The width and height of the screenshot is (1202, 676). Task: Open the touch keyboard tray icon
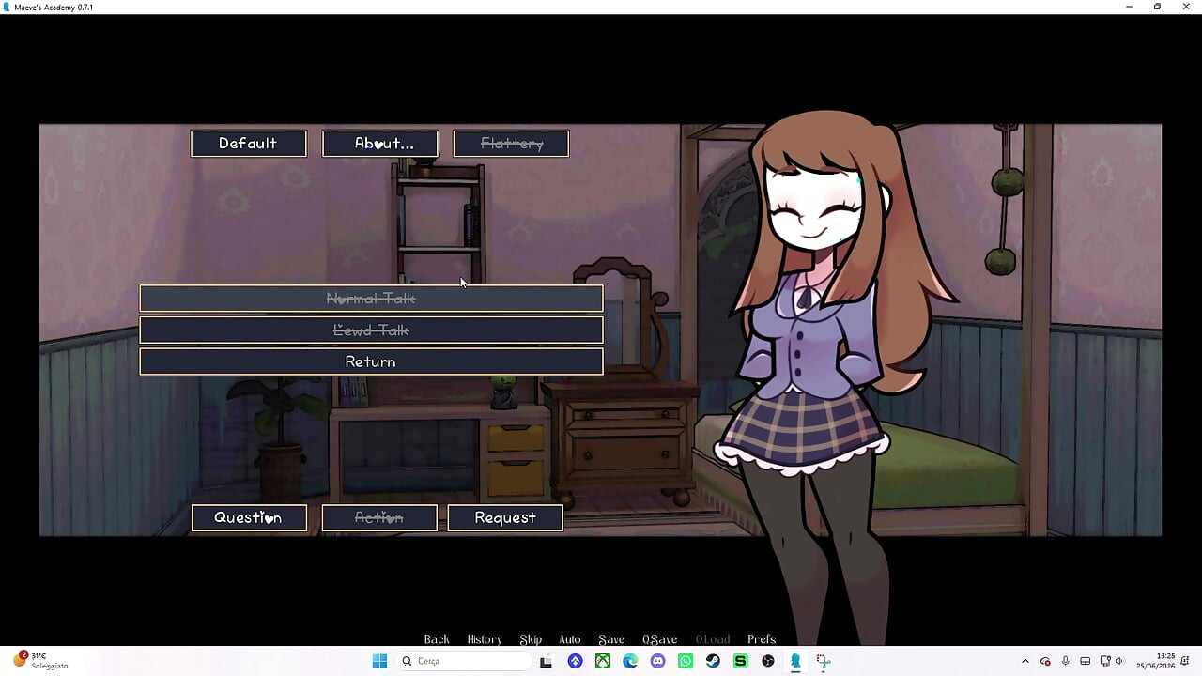(x=1086, y=661)
